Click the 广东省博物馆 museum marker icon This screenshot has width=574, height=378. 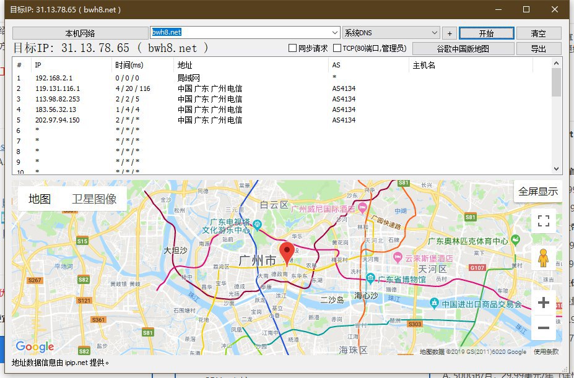[x=370, y=278]
